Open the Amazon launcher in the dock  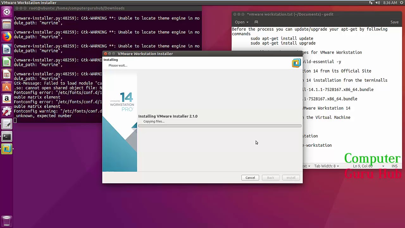tap(7, 99)
